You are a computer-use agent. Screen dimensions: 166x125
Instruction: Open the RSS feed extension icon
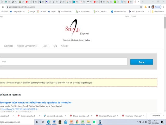coord(145,7)
